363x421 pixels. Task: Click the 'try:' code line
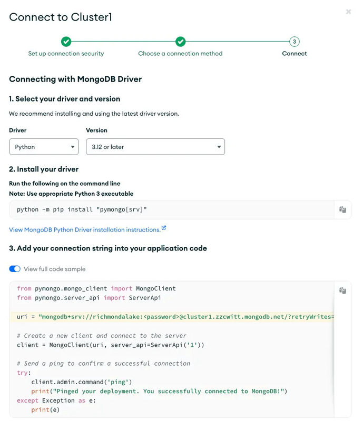click(24, 373)
